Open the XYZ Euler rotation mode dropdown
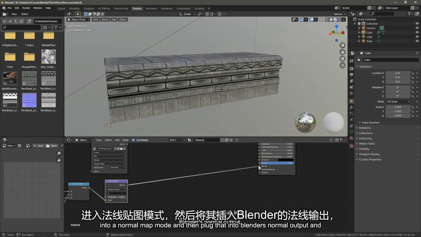 click(398, 101)
